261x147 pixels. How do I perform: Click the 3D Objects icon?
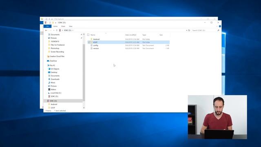[x=49, y=69]
